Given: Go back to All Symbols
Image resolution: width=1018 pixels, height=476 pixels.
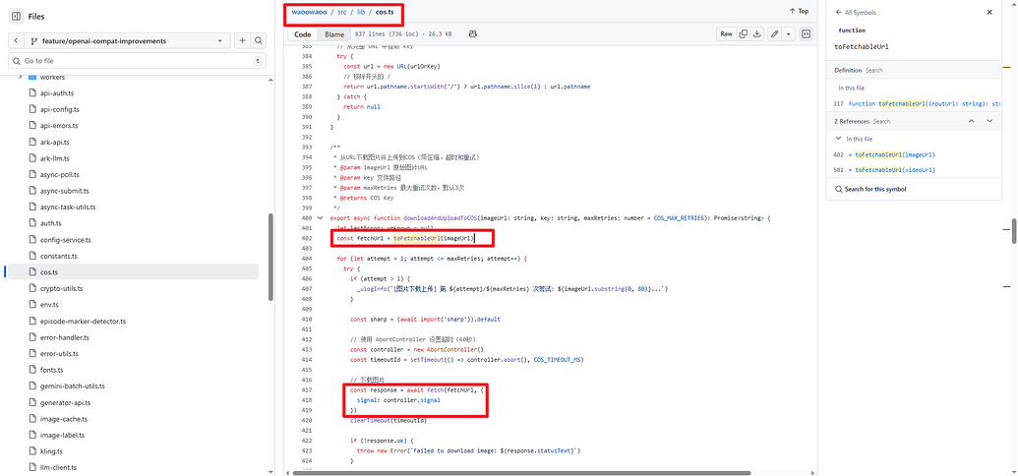Looking at the screenshot, I should click(x=856, y=13).
